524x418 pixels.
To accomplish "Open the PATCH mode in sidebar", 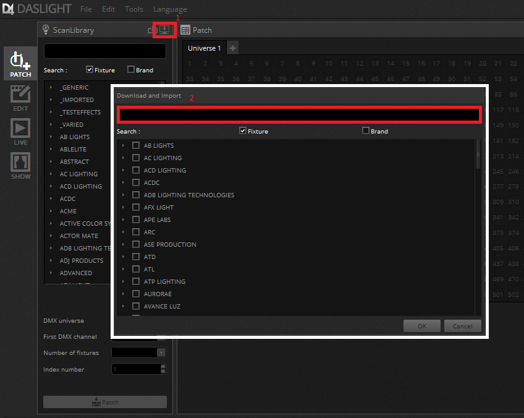I will point(20,64).
